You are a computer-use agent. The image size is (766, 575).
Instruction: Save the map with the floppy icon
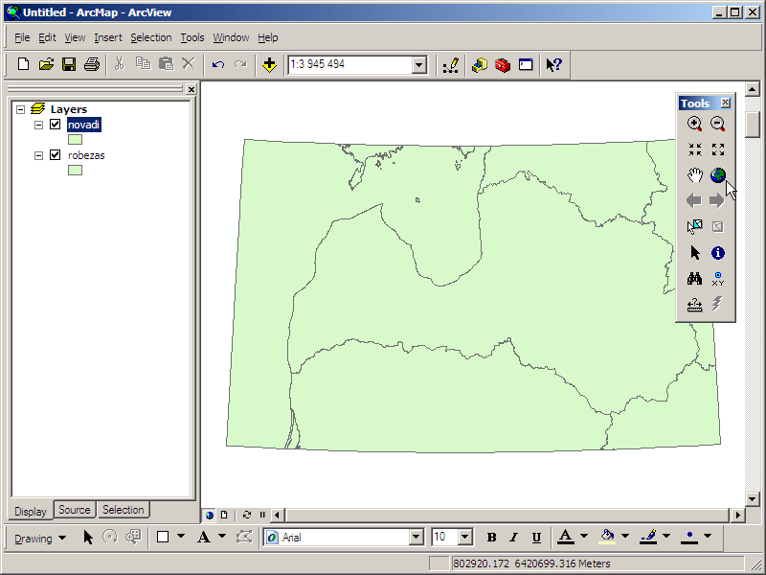[x=69, y=64]
